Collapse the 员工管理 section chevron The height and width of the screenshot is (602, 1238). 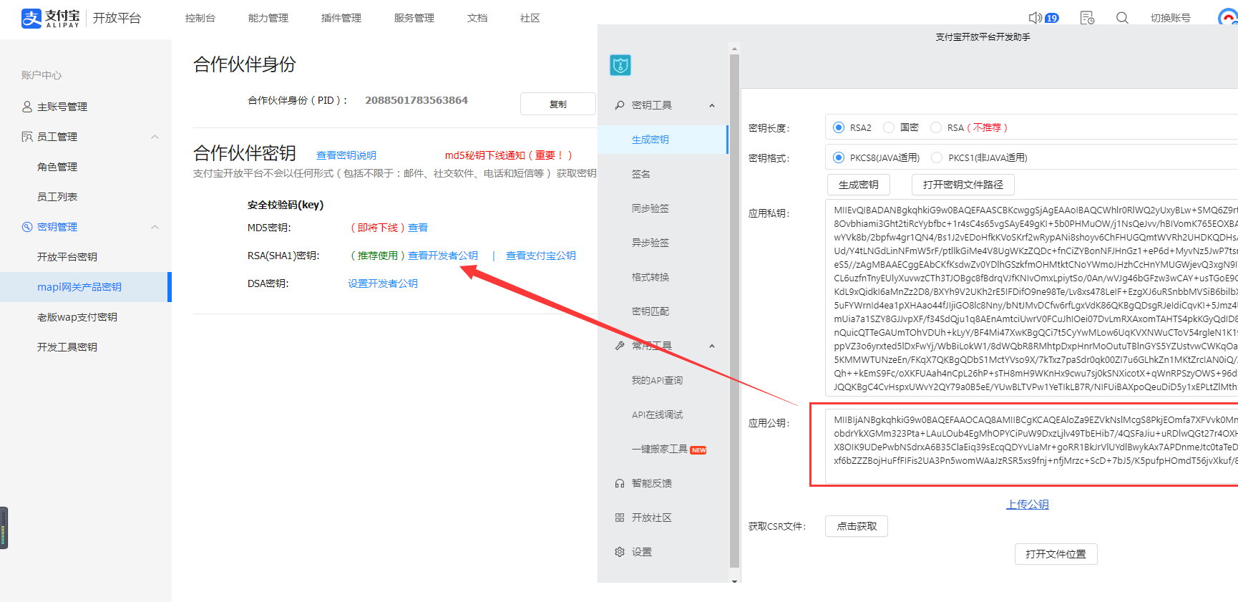coord(155,137)
